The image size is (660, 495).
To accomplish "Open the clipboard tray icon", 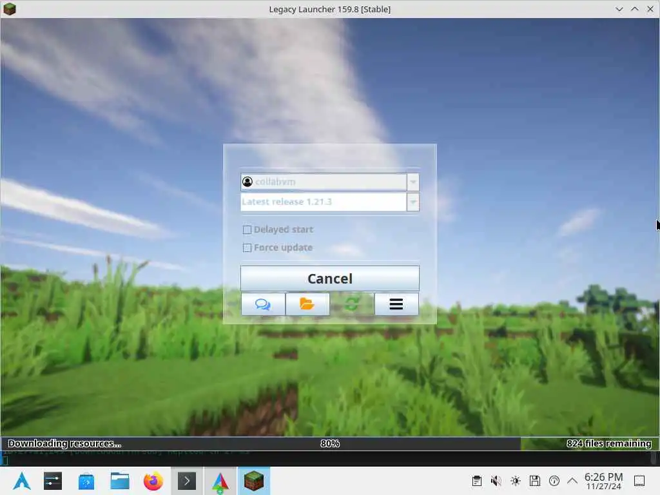I will coord(476,481).
